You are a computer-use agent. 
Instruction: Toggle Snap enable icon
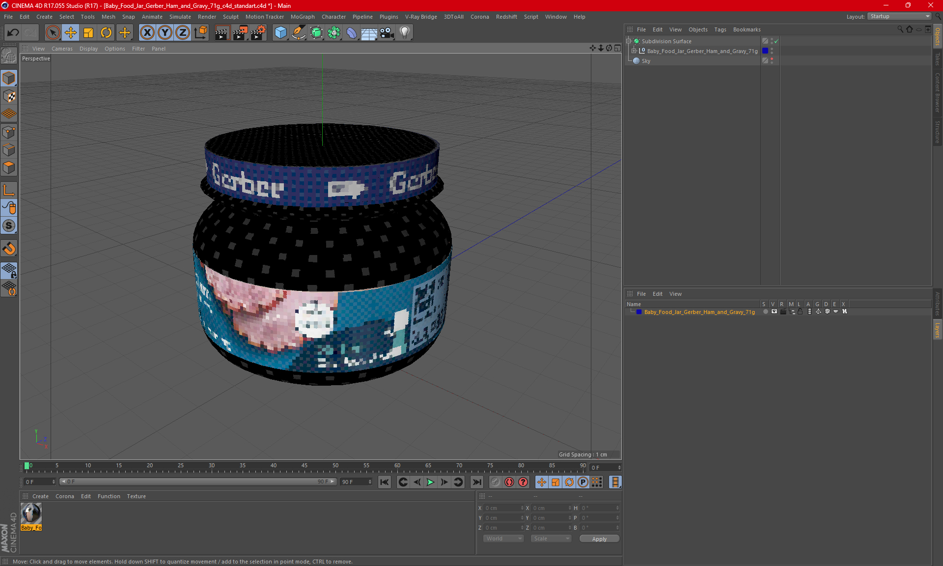9,226
